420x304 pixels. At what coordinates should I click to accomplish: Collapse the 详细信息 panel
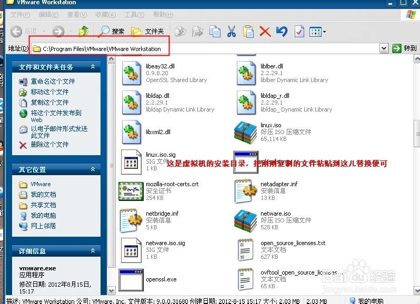[93, 251]
